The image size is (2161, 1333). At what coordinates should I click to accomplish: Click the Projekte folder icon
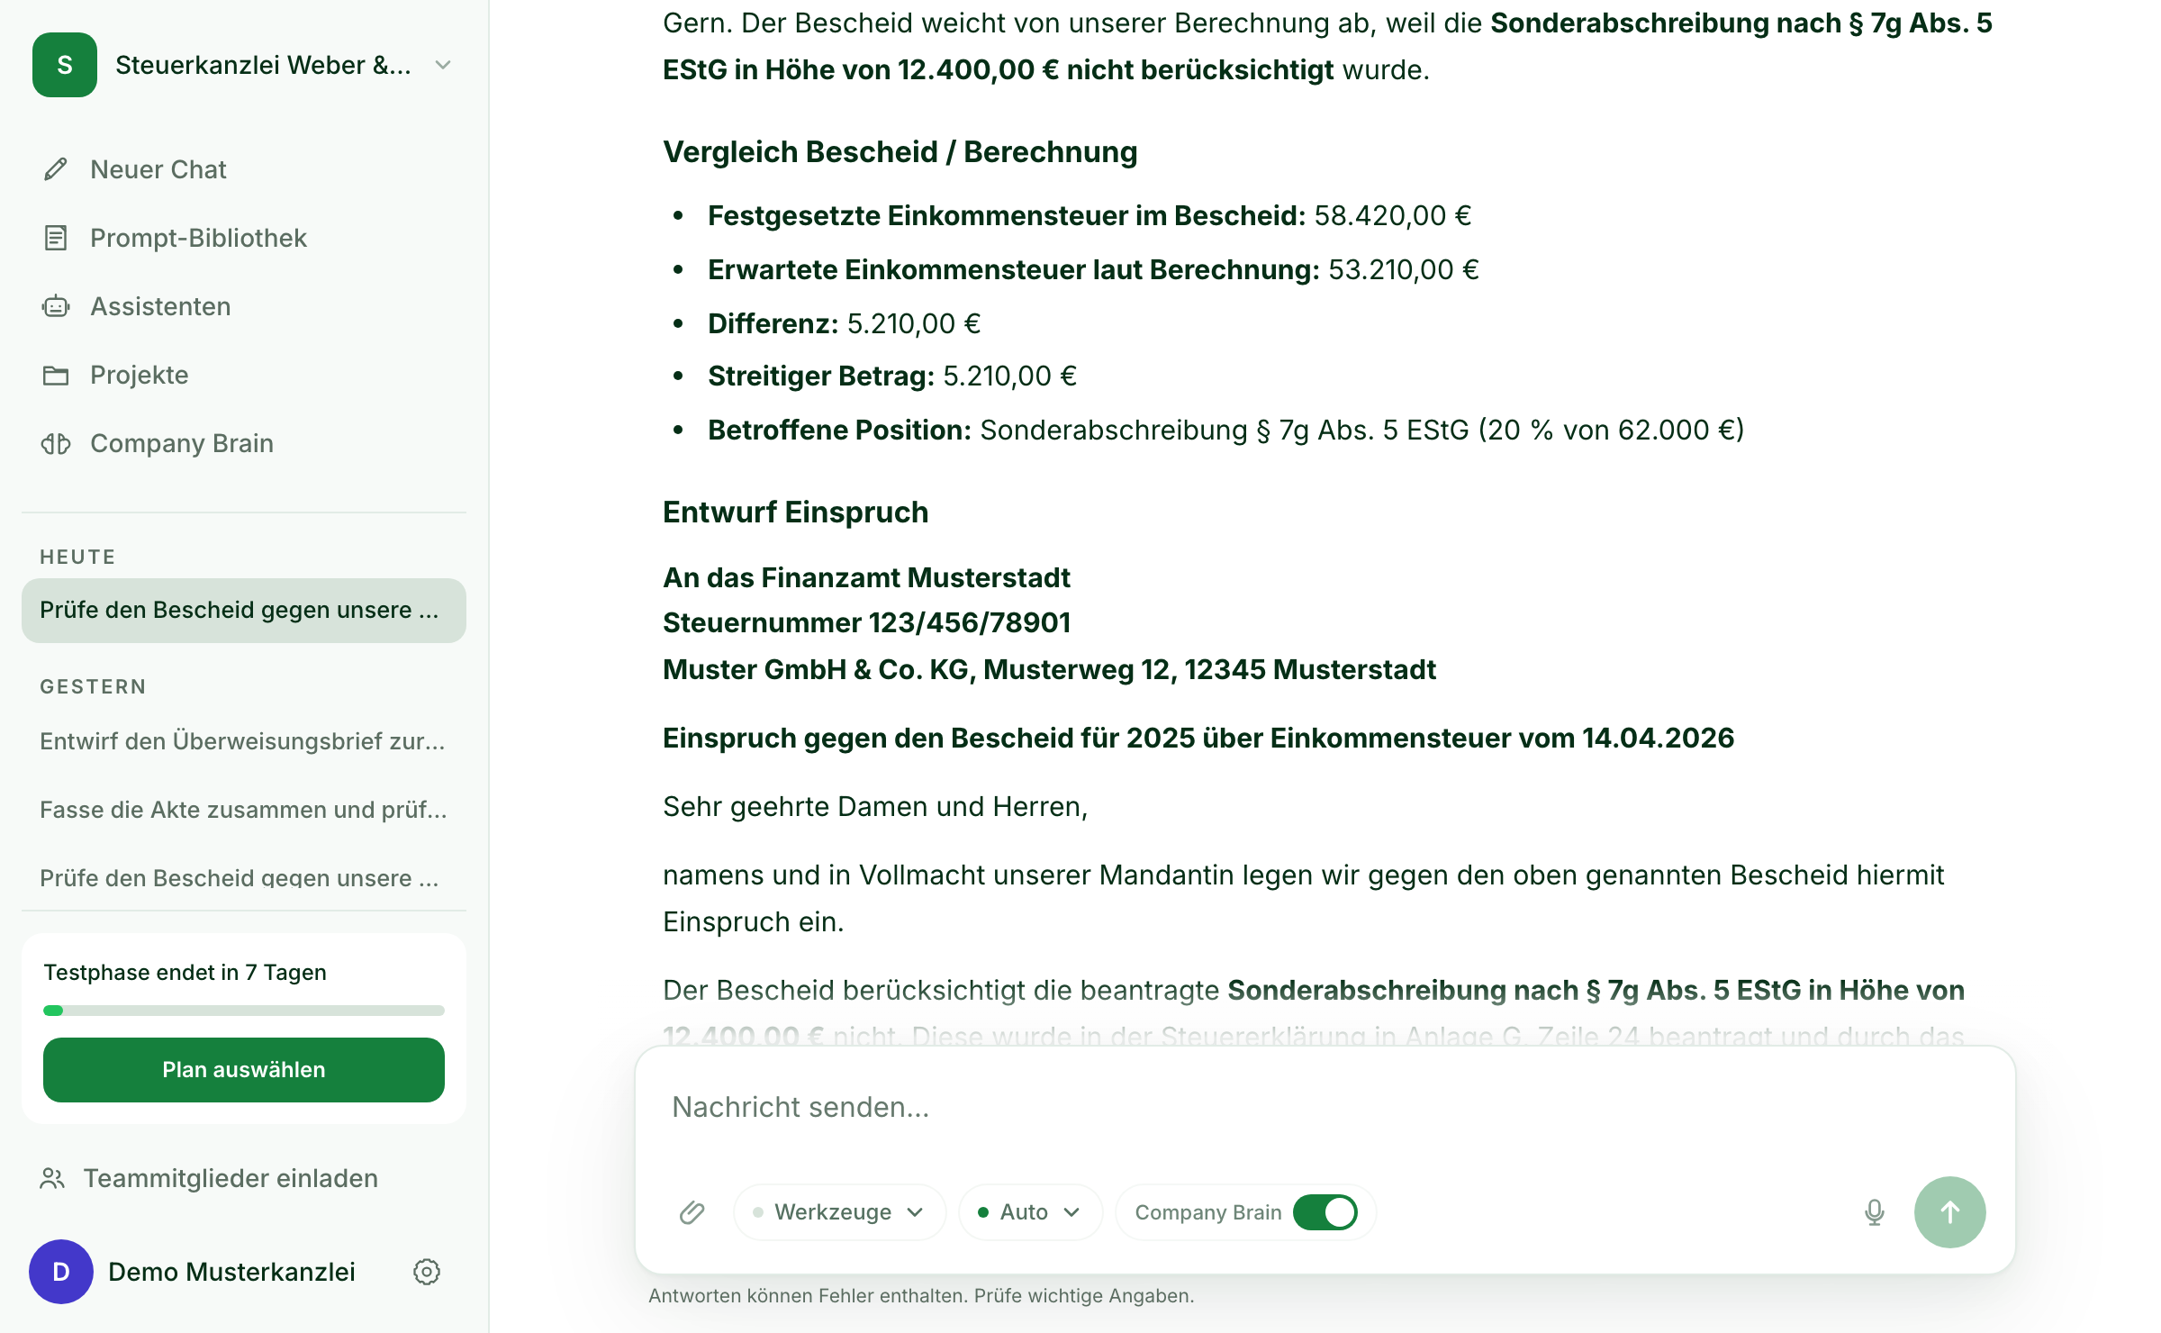(56, 375)
